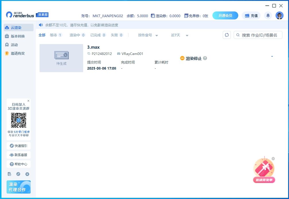Expand the 按作业号 sort dropdown
This screenshot has height=199, width=289.
tap(148, 35)
